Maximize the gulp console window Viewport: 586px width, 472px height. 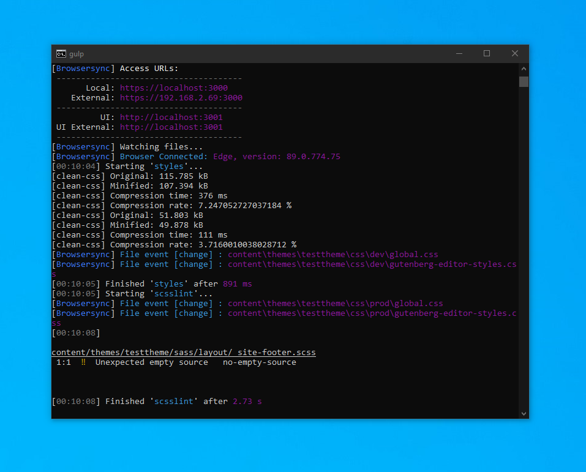pyautogui.click(x=487, y=54)
